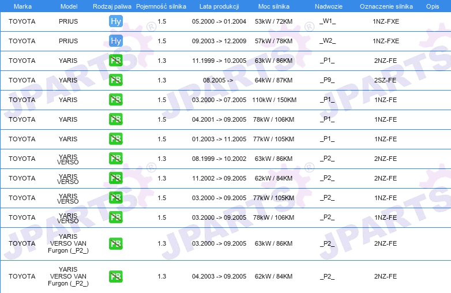This screenshot has width=451, height=293.
Task: Select the date range 09.2003 -> 12.2009
Action: click(x=219, y=41)
